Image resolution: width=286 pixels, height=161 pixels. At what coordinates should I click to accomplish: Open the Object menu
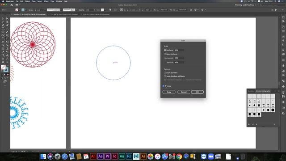click(27, 1)
